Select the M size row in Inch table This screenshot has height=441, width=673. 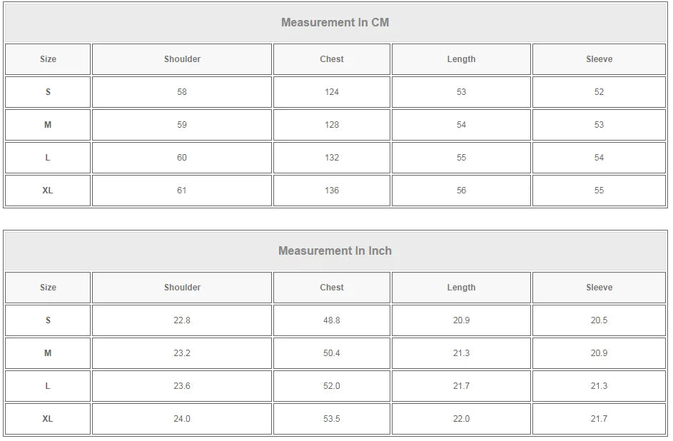pos(335,353)
